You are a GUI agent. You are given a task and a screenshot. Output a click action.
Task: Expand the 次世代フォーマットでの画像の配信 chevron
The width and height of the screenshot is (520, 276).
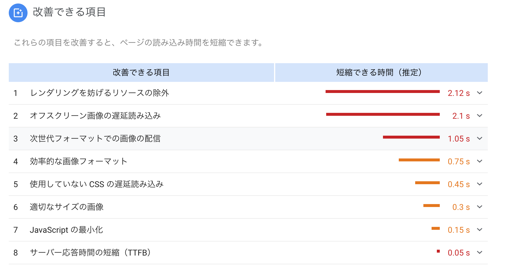tap(480, 139)
